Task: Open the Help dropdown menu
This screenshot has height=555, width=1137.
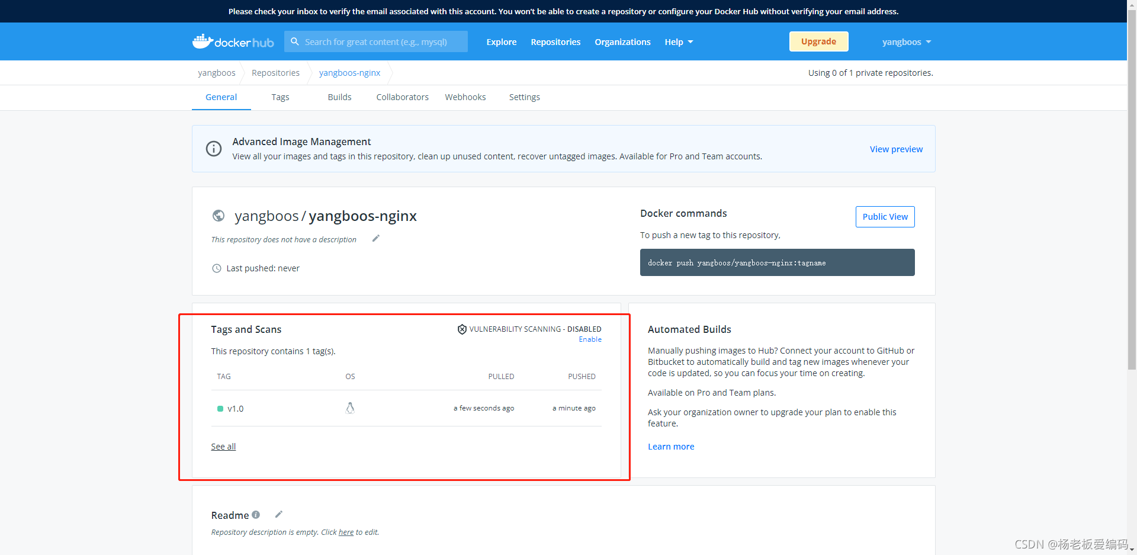Action: 679,42
